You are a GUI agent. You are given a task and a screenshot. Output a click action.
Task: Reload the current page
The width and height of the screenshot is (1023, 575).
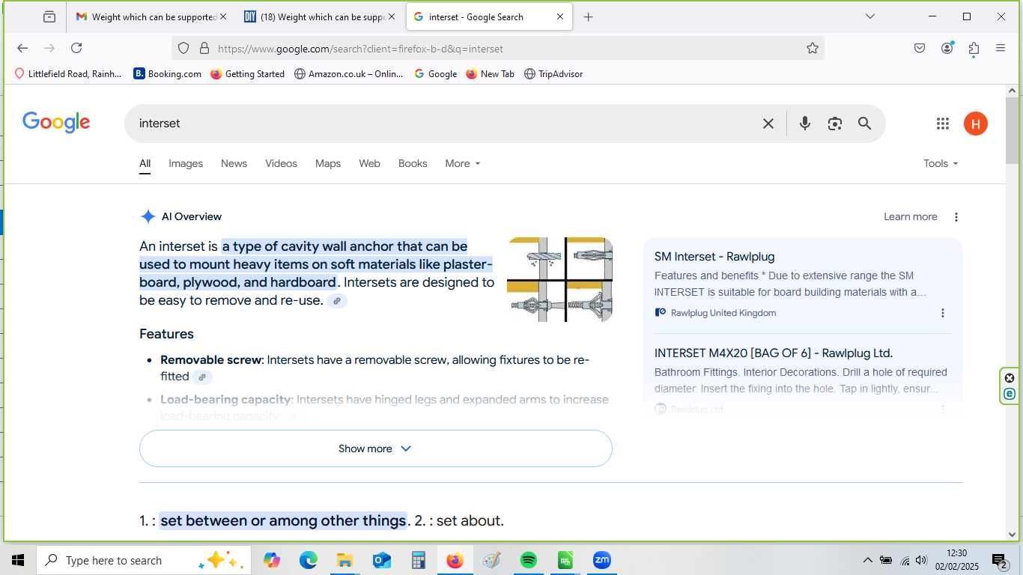(76, 49)
